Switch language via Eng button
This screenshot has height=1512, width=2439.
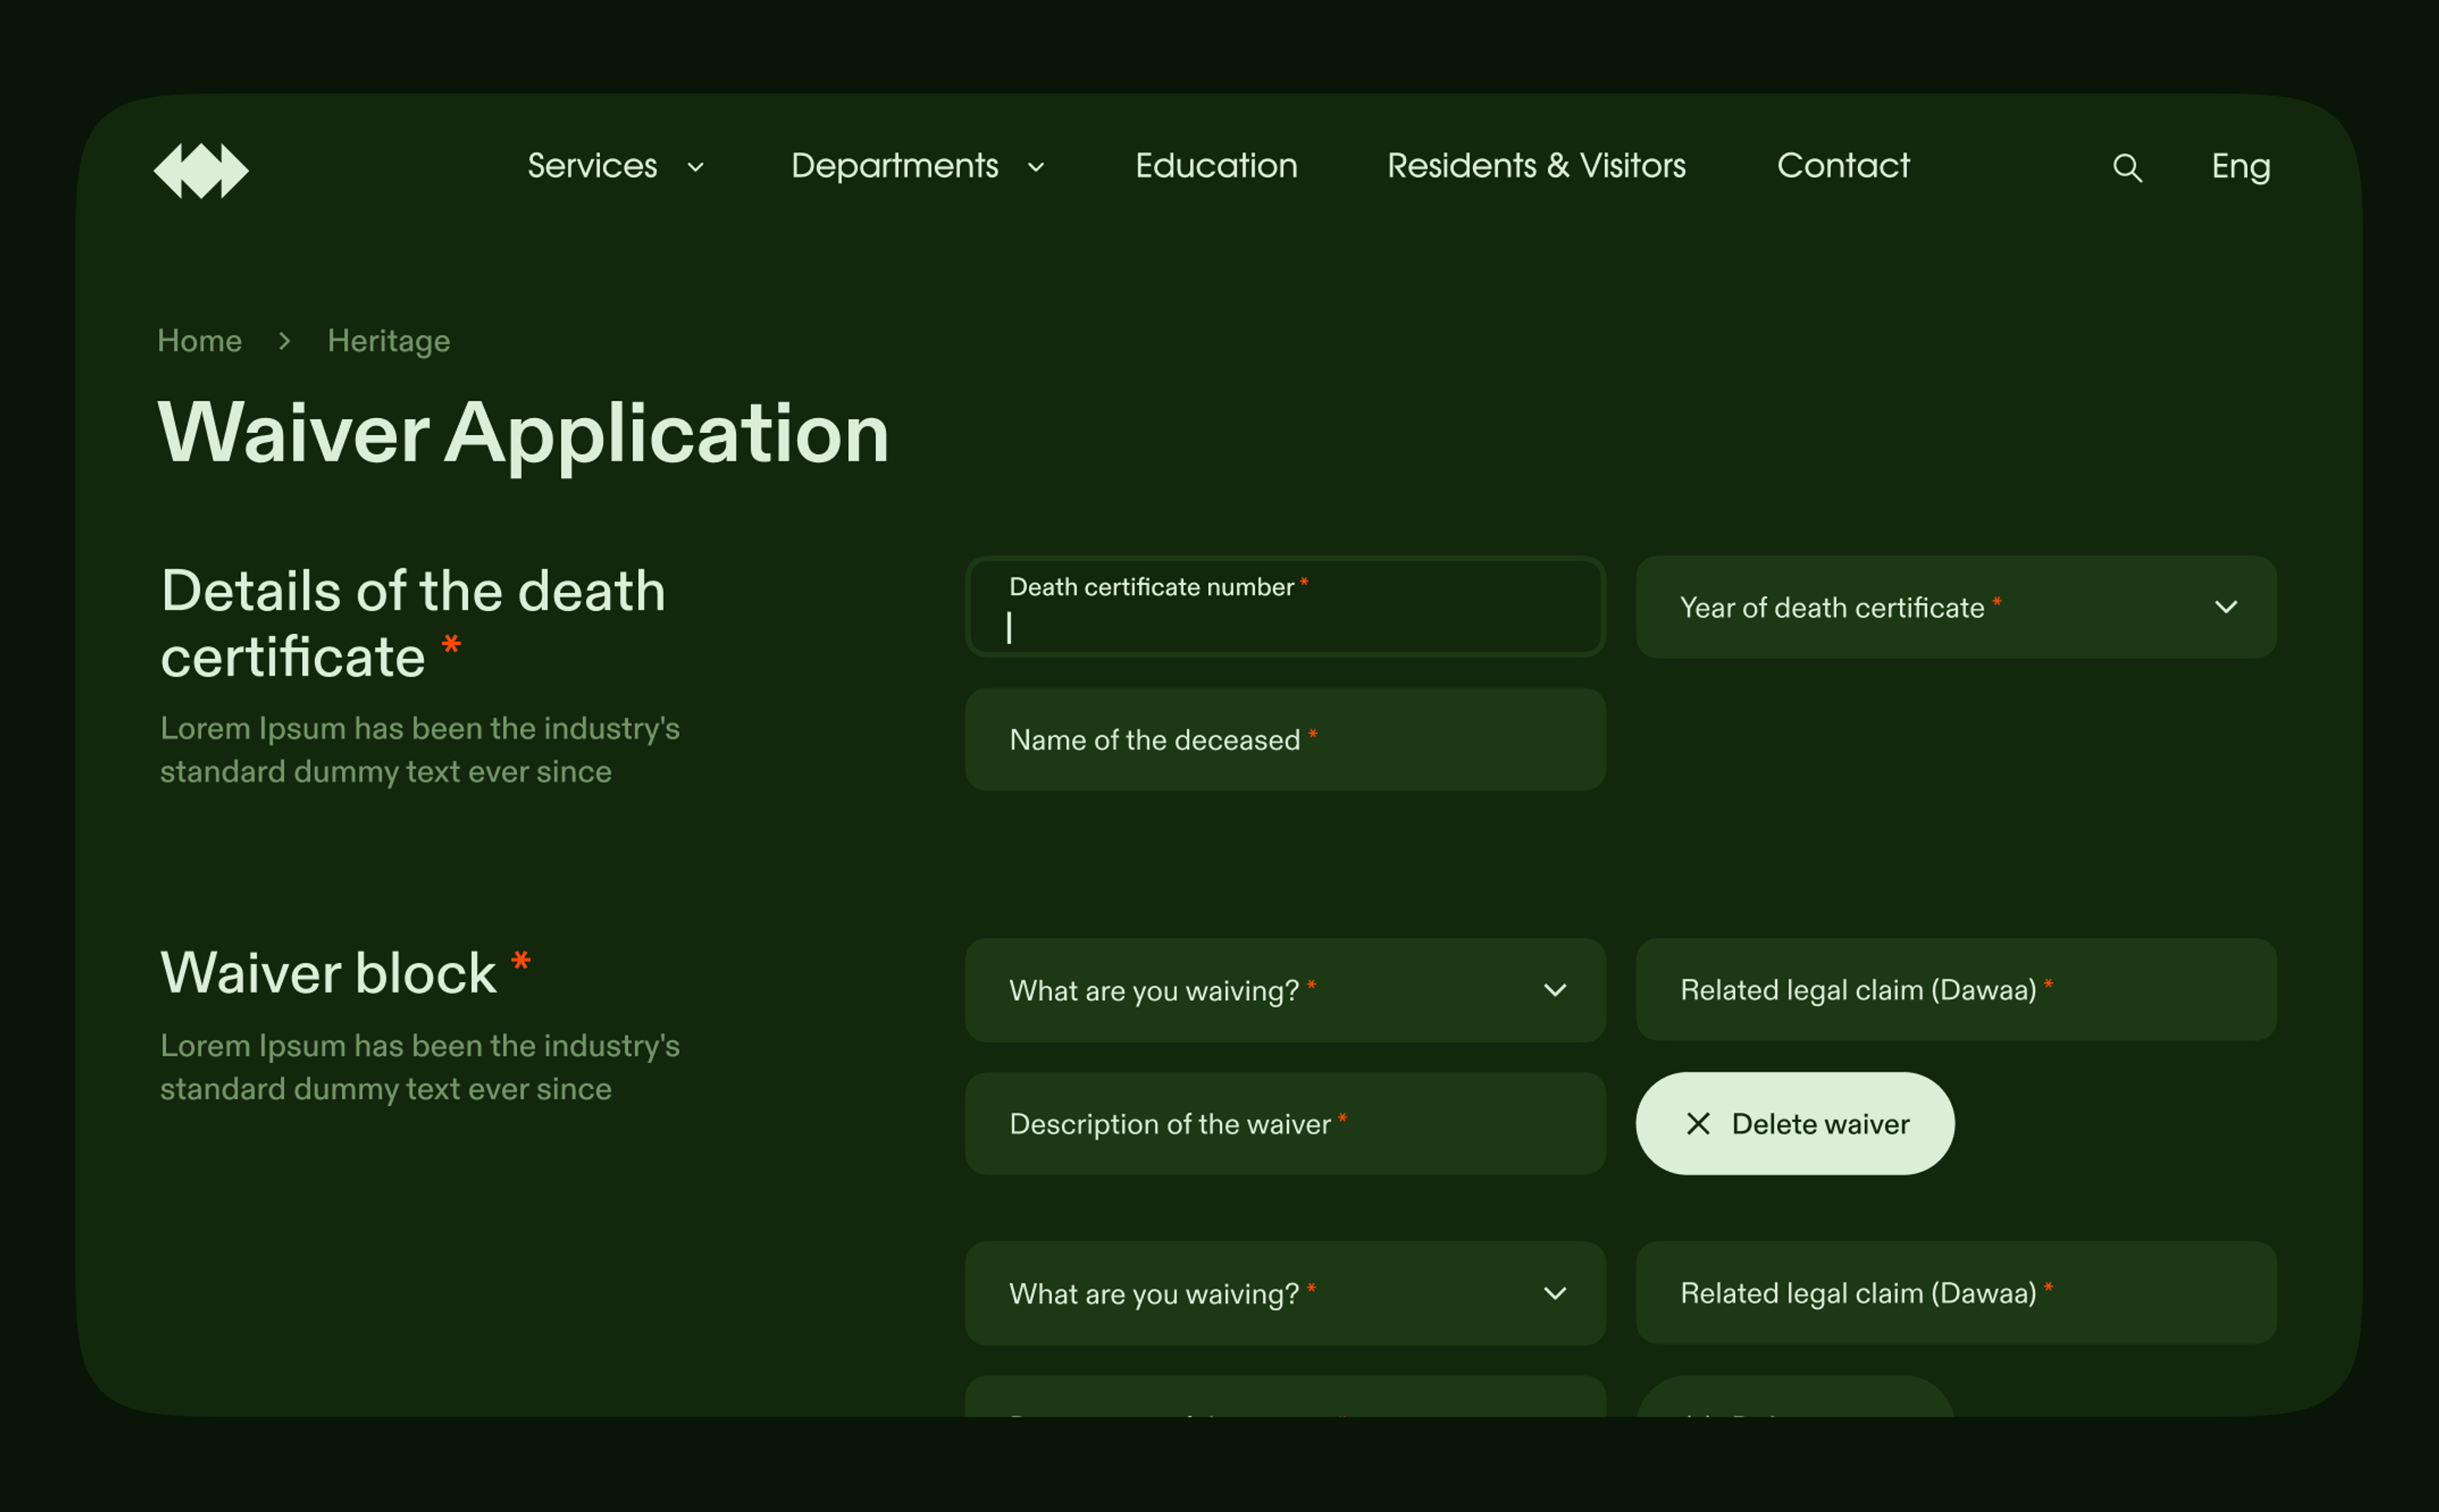coord(2240,167)
